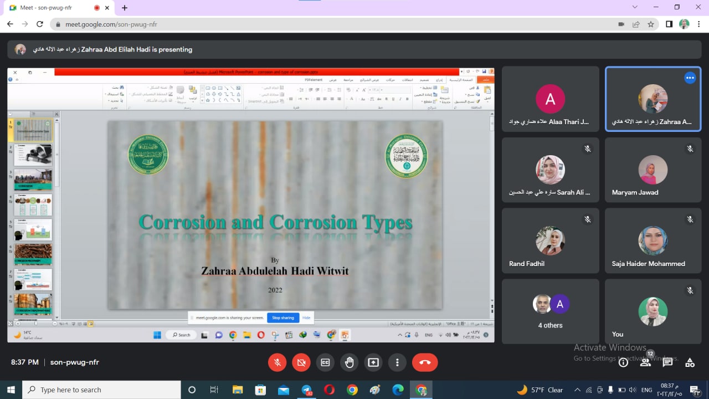Apply bold formatting from the ribbon
The width and height of the screenshot is (709, 399).
407,99
